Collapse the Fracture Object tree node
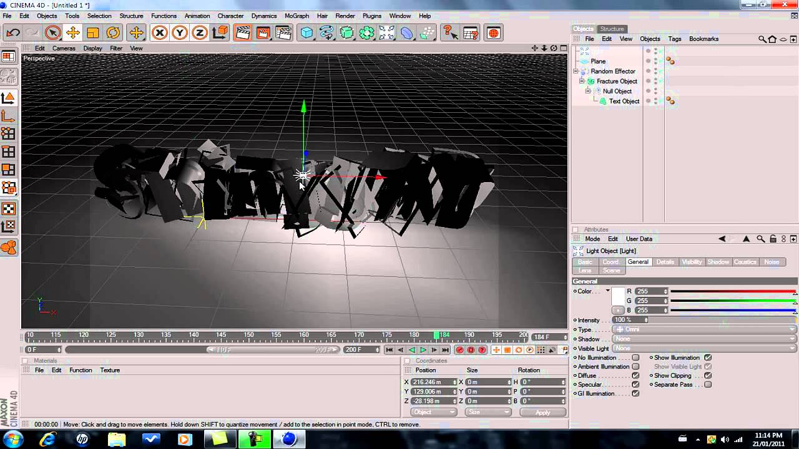The width and height of the screenshot is (799, 449). pyautogui.click(x=582, y=81)
